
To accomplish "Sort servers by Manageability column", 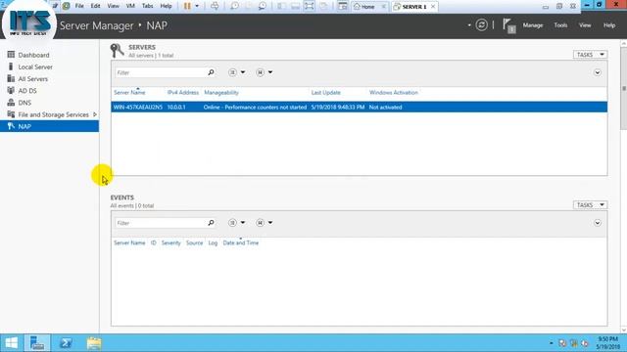I will pyautogui.click(x=221, y=93).
